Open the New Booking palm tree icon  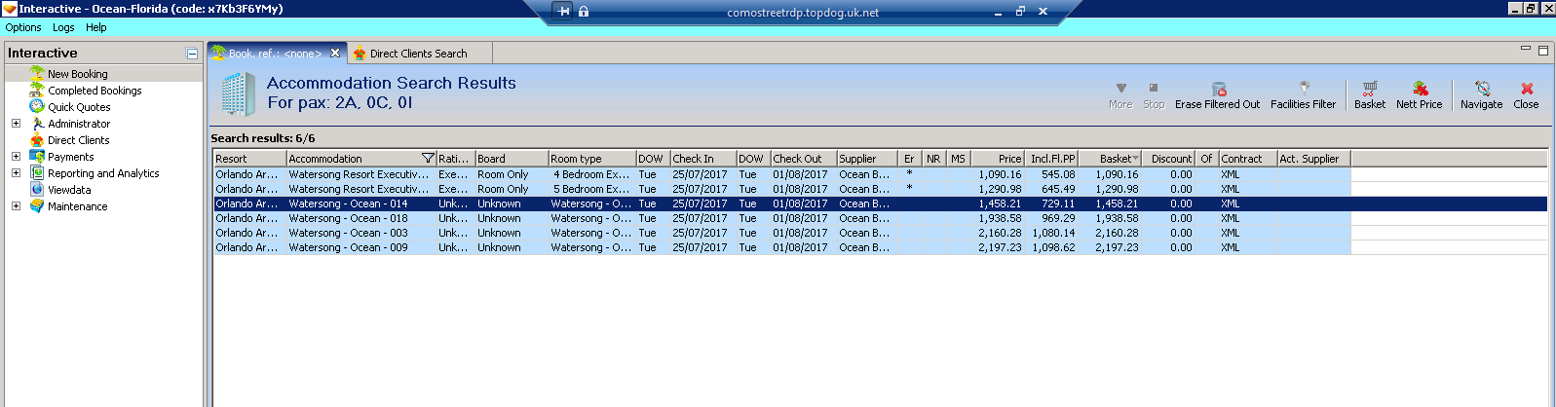[37, 73]
